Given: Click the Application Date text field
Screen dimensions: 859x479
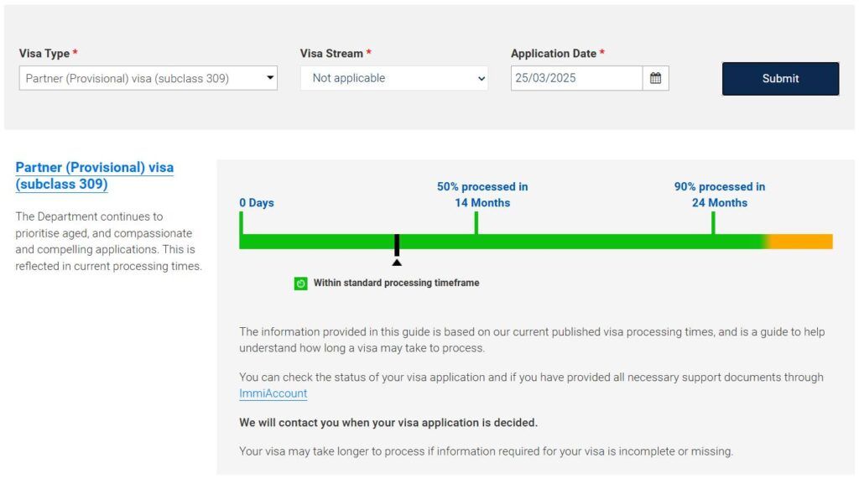Looking at the screenshot, I should (576, 78).
